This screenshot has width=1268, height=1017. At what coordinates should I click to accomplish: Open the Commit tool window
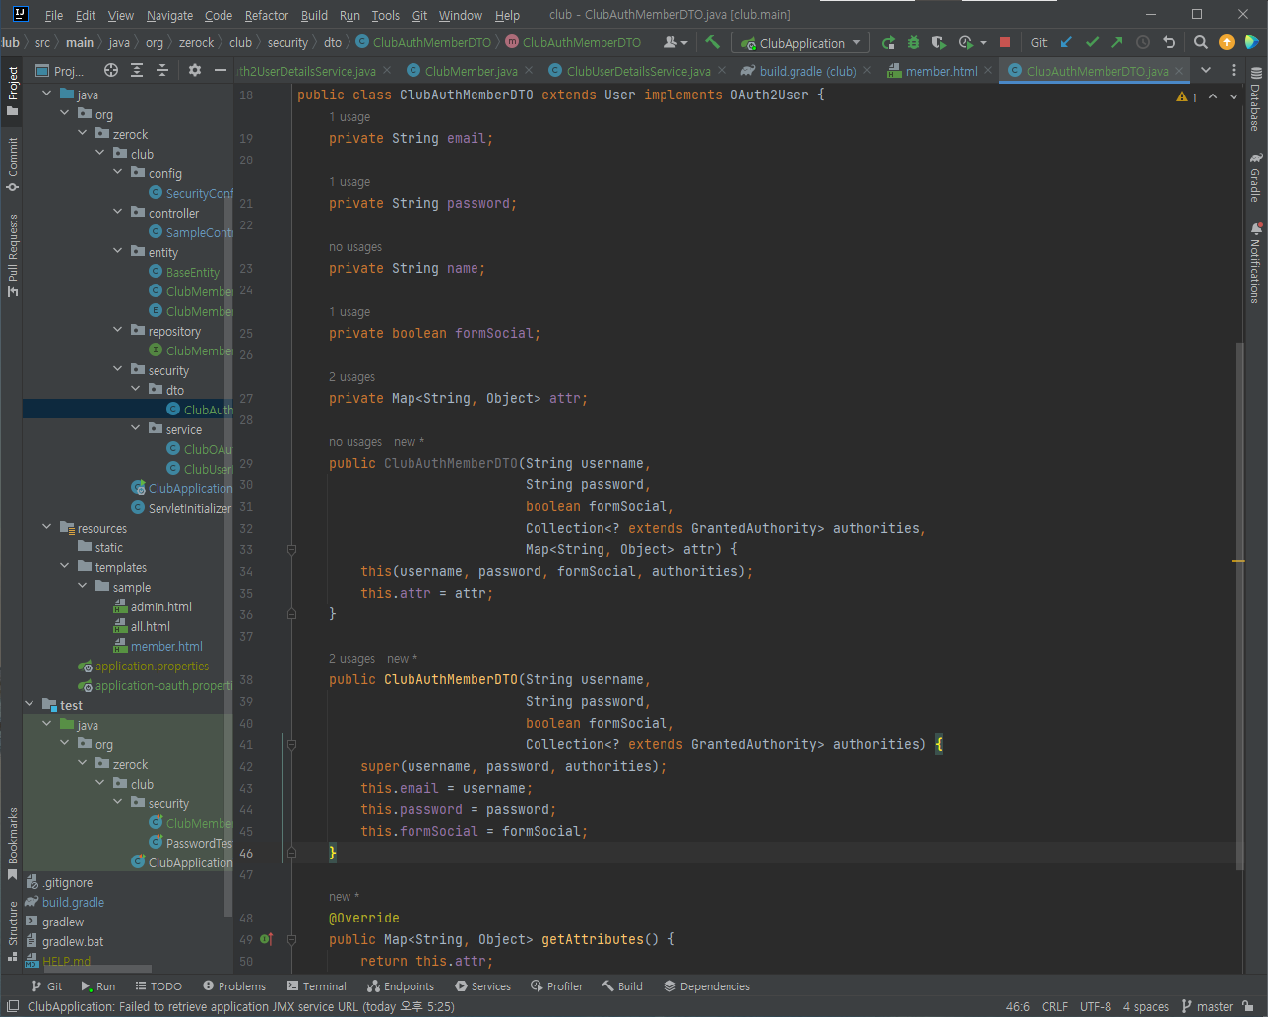point(13,164)
